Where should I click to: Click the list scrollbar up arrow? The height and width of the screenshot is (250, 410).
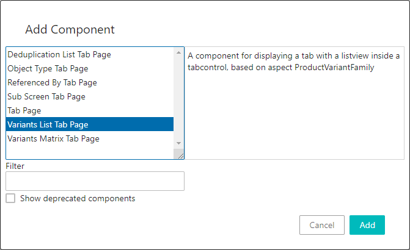179,53
